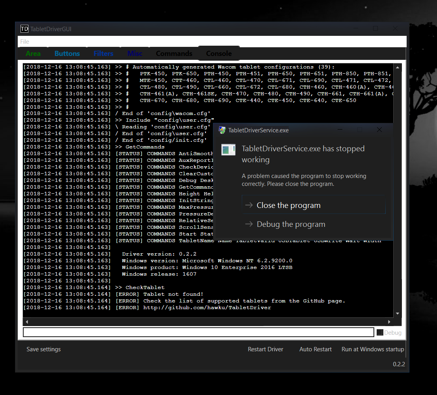Switch to the Filters tab
This screenshot has height=395, width=437.
103,54
